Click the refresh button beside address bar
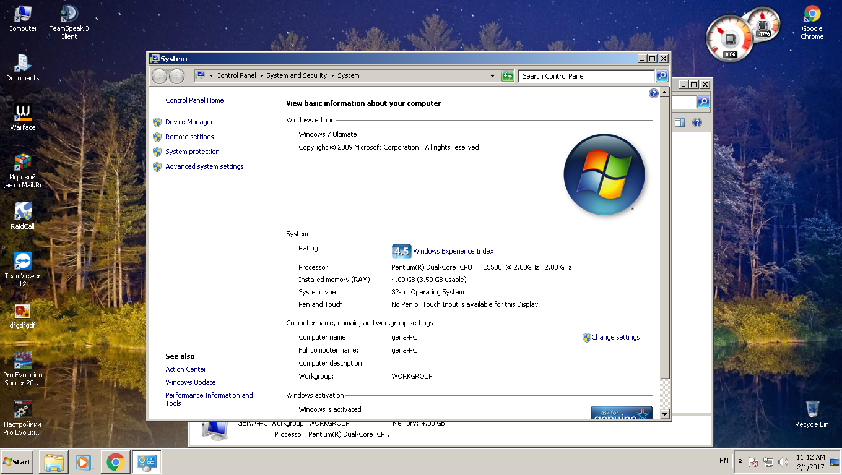The image size is (842, 475). point(508,76)
